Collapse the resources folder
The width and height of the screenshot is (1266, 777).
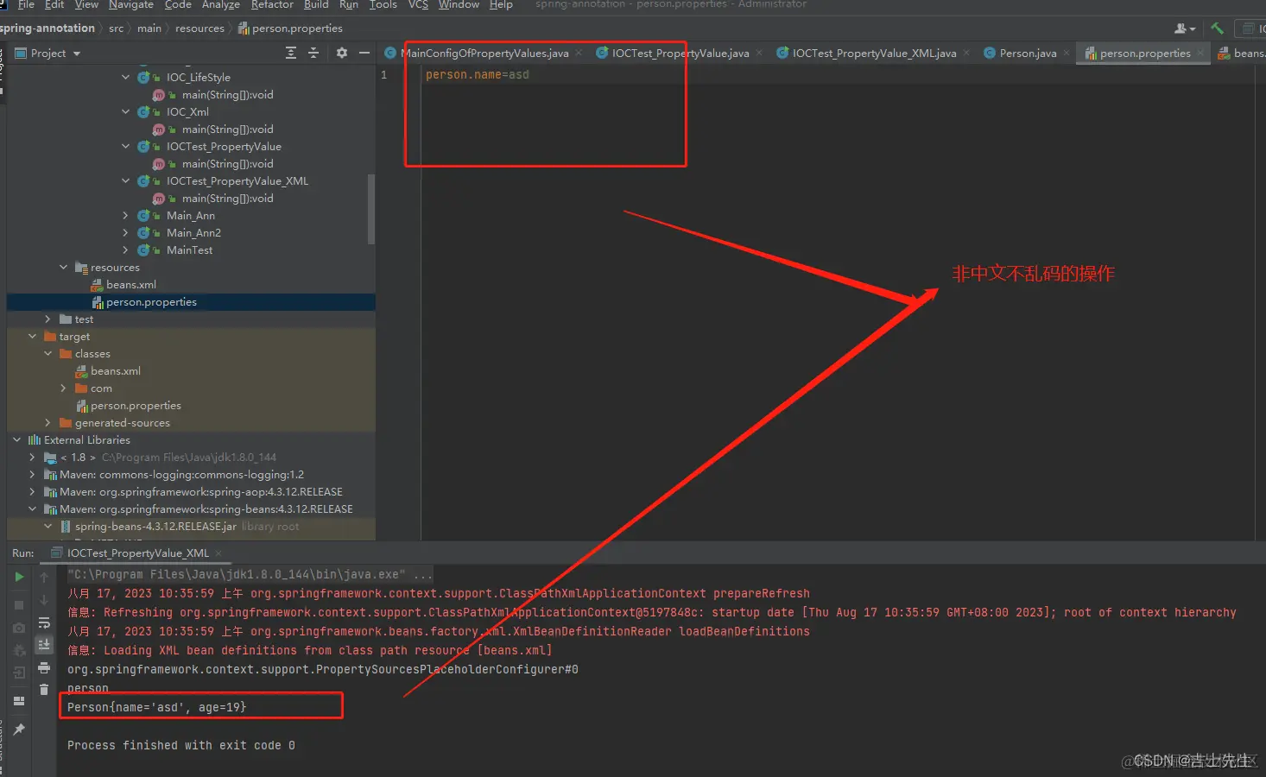pyautogui.click(x=63, y=268)
